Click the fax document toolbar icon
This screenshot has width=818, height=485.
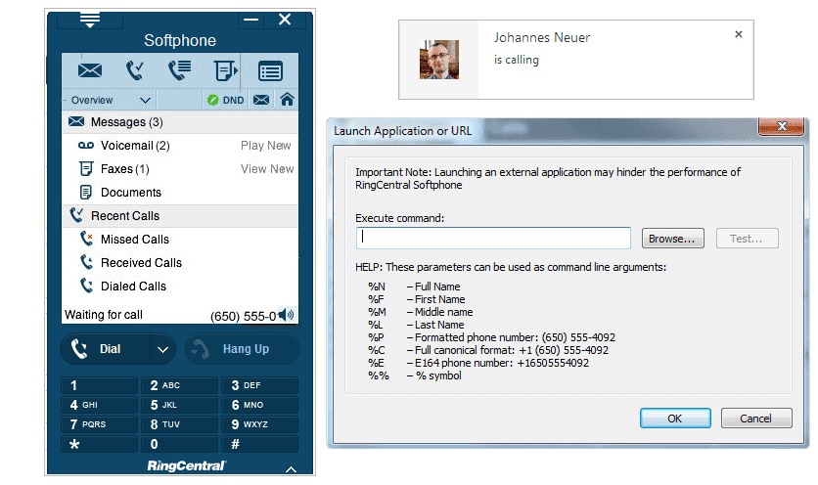225,70
